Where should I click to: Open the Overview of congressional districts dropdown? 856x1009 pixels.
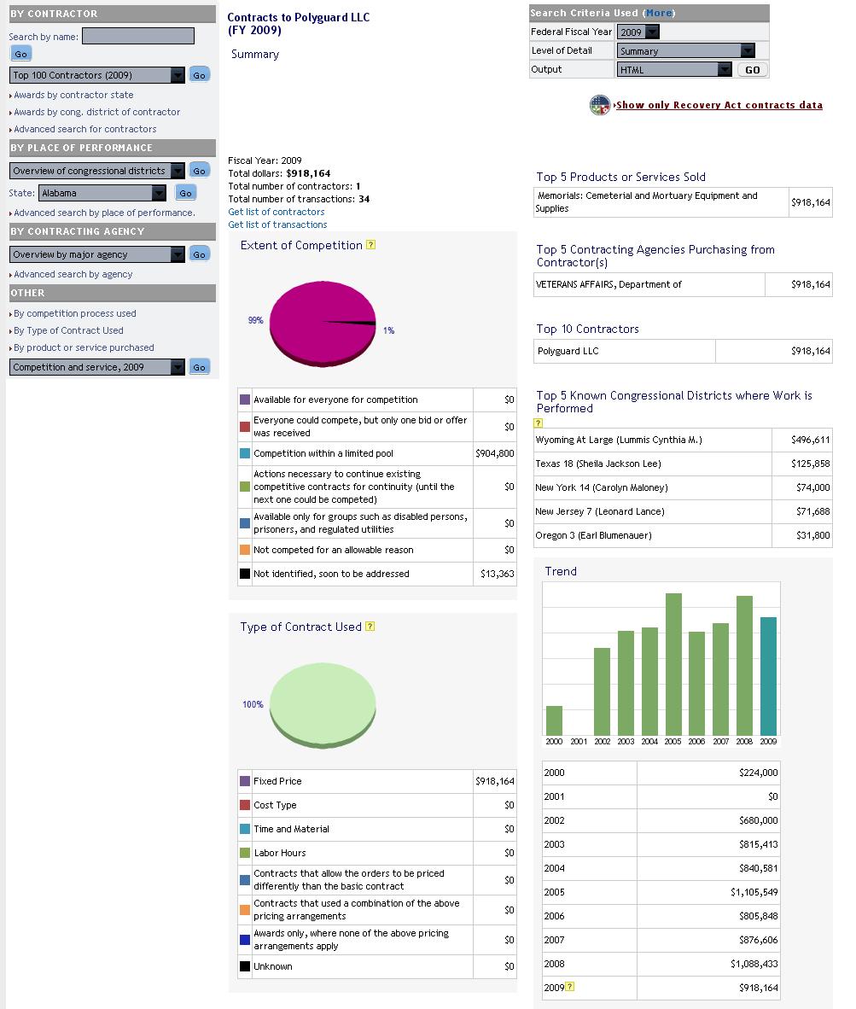pos(97,171)
